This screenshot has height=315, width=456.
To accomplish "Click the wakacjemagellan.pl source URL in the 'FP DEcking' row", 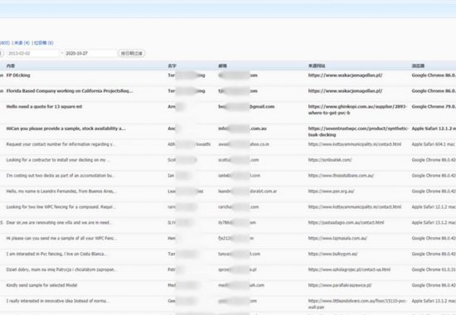I will 345,75.
